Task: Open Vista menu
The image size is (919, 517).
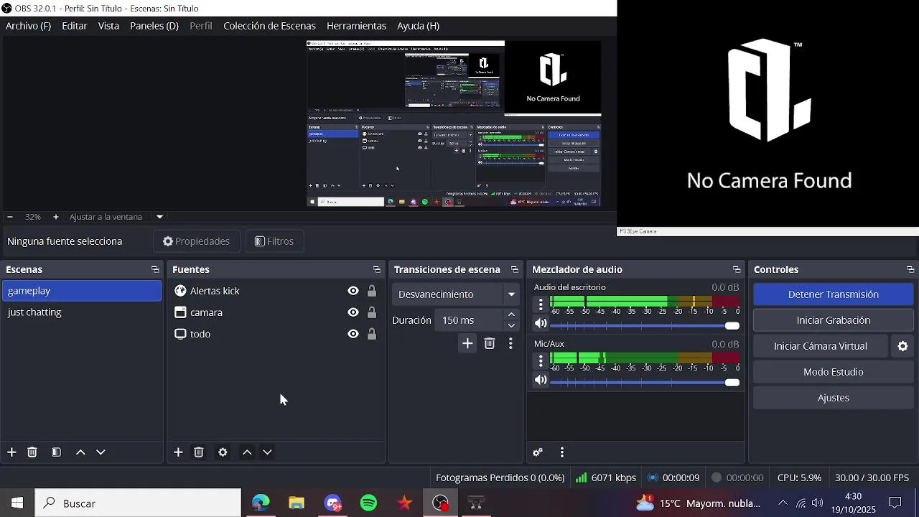Action: pos(108,26)
